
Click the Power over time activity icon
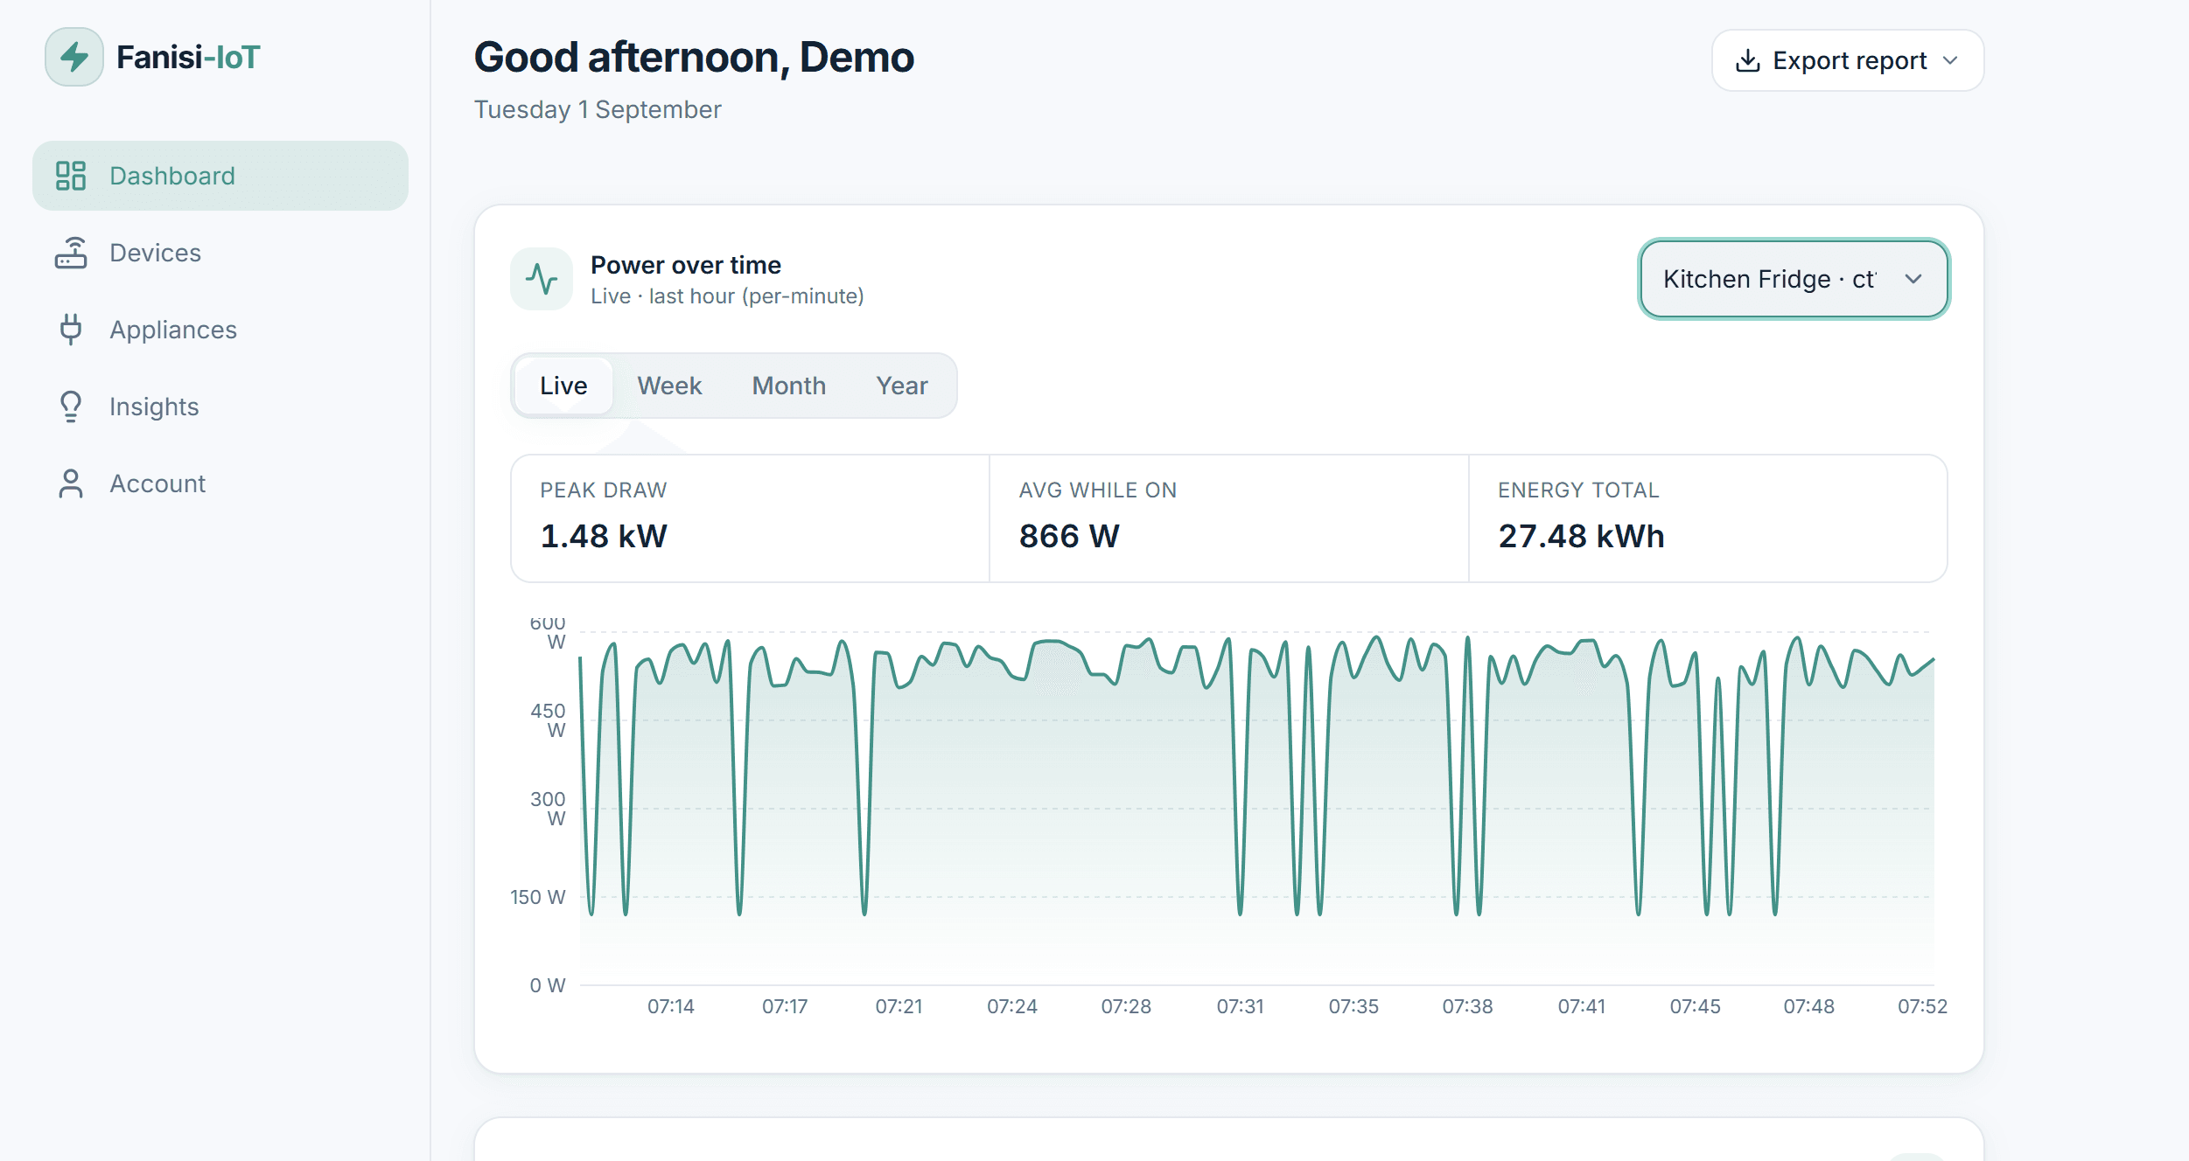coord(542,279)
